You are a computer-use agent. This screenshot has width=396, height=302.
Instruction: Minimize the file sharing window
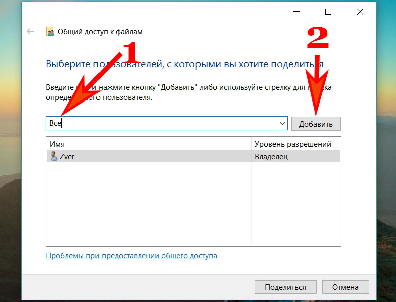click(296, 12)
